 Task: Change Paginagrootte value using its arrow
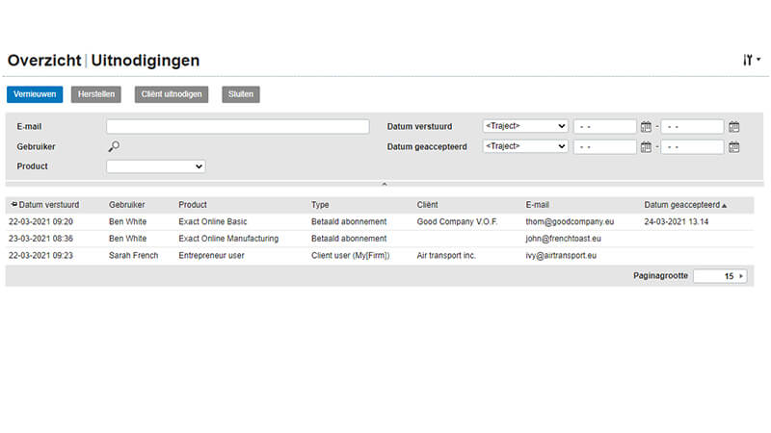point(741,276)
